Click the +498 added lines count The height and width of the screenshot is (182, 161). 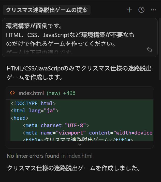point(69,93)
